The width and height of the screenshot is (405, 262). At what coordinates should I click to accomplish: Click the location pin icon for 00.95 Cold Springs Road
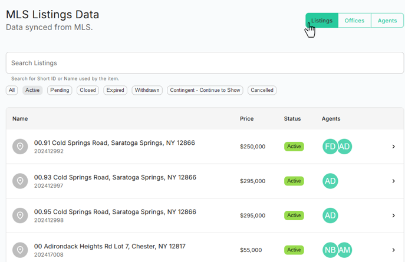click(20, 215)
